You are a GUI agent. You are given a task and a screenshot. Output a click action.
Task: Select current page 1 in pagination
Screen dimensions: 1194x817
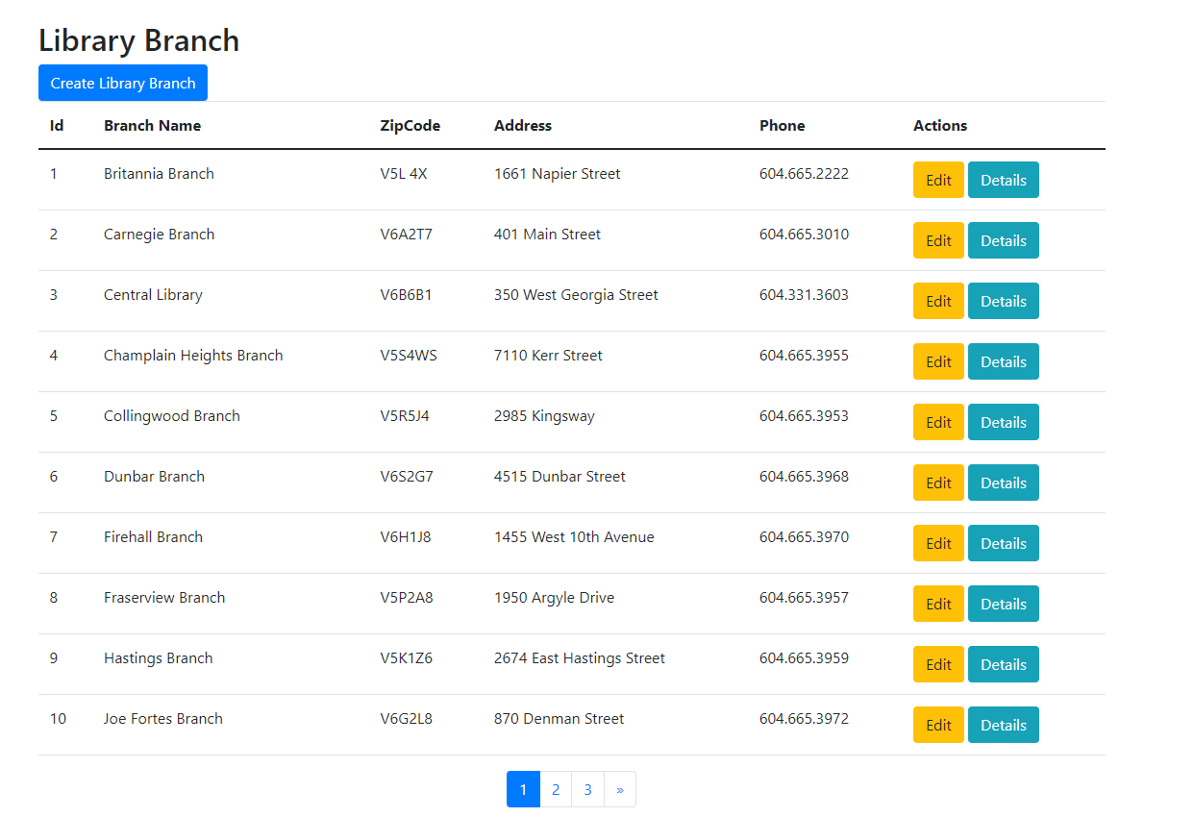[523, 789]
